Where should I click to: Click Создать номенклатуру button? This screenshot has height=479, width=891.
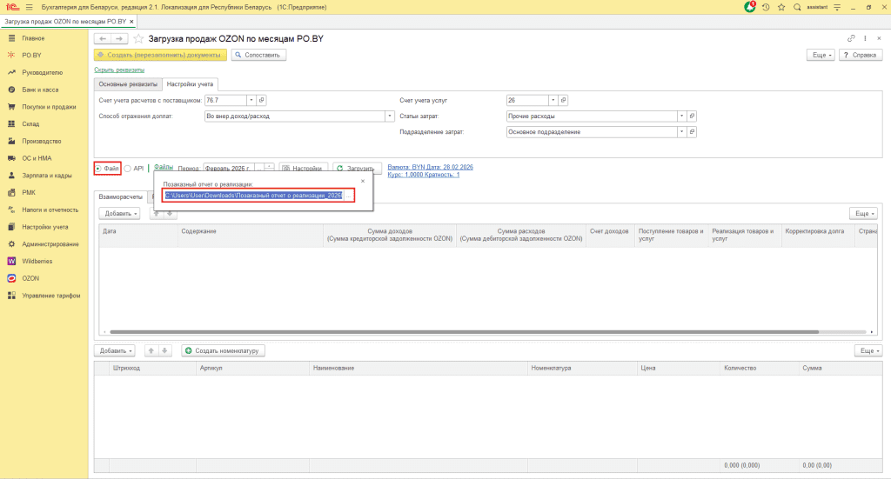click(x=224, y=350)
